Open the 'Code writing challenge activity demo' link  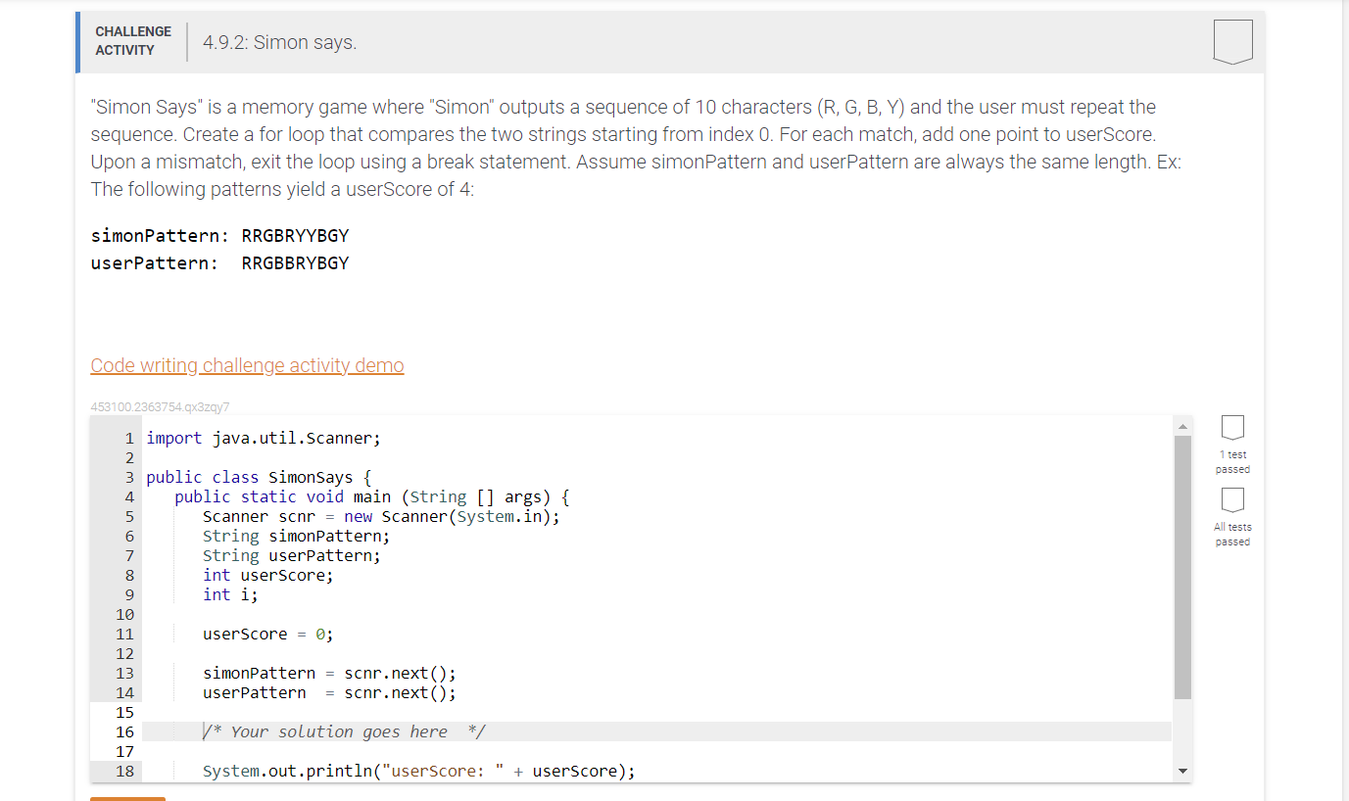[247, 364]
